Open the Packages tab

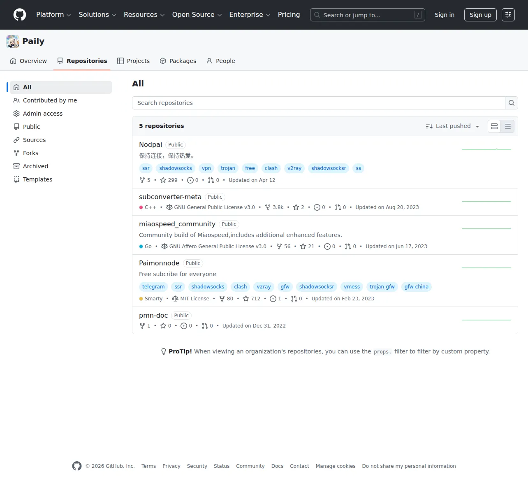[x=178, y=61]
